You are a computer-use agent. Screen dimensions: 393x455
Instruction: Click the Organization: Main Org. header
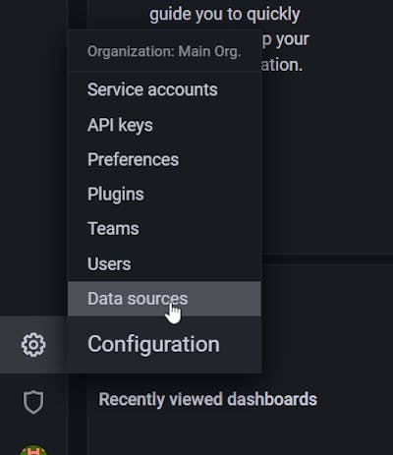click(164, 51)
